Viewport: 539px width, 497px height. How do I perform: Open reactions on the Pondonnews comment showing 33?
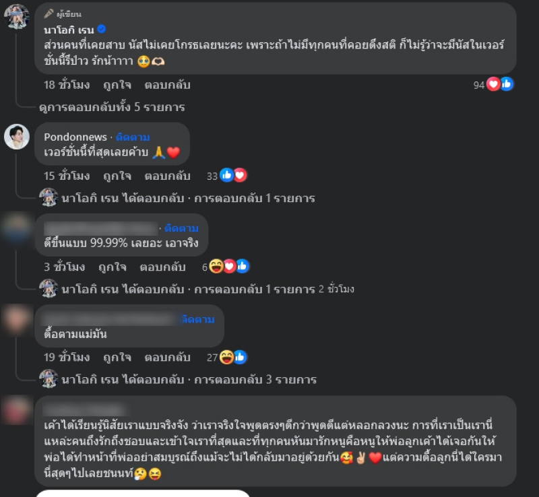233,176
